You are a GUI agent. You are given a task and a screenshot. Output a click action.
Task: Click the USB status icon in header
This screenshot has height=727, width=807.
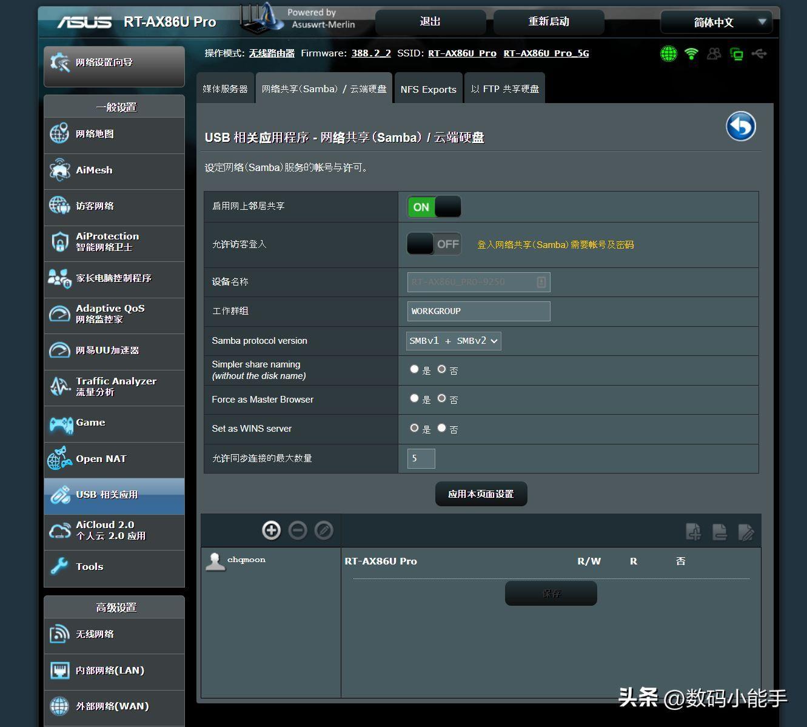point(759,54)
